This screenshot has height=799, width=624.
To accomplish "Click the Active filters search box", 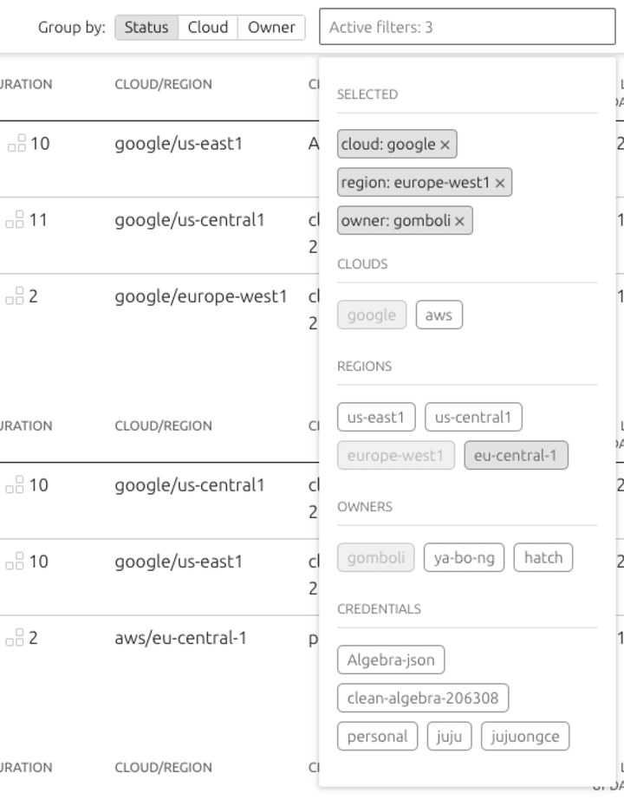I will tap(467, 27).
